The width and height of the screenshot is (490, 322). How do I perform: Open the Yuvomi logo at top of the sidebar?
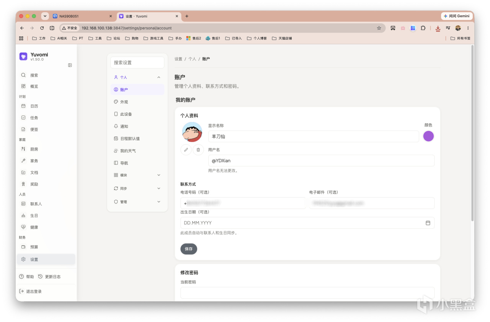click(x=23, y=57)
